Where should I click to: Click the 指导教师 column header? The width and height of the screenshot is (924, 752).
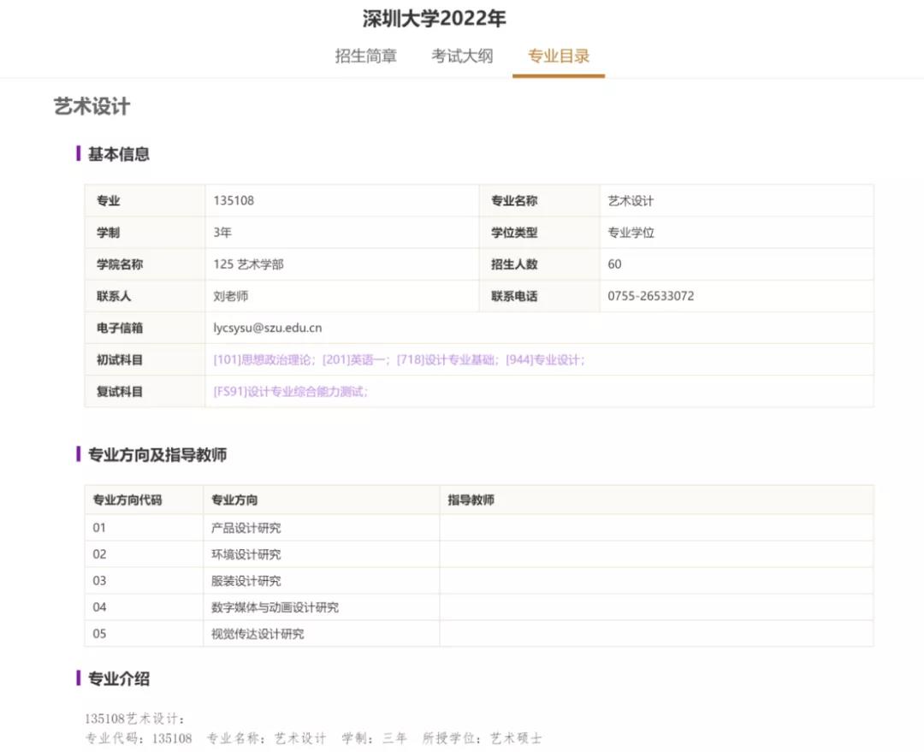(471, 500)
